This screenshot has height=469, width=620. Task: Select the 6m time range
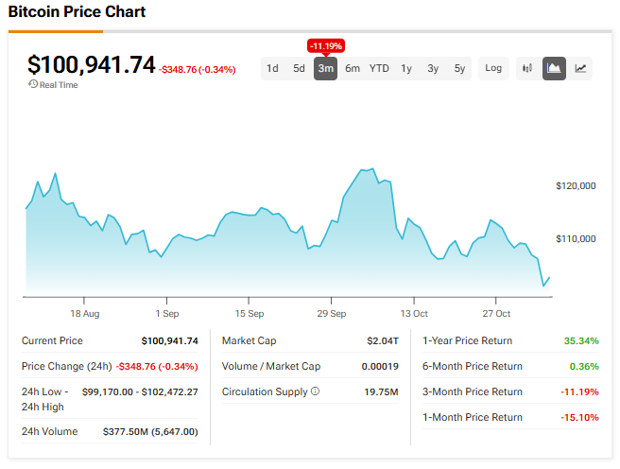[352, 68]
